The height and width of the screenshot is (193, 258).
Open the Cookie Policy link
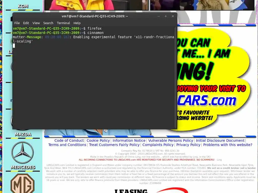click(x=98, y=140)
